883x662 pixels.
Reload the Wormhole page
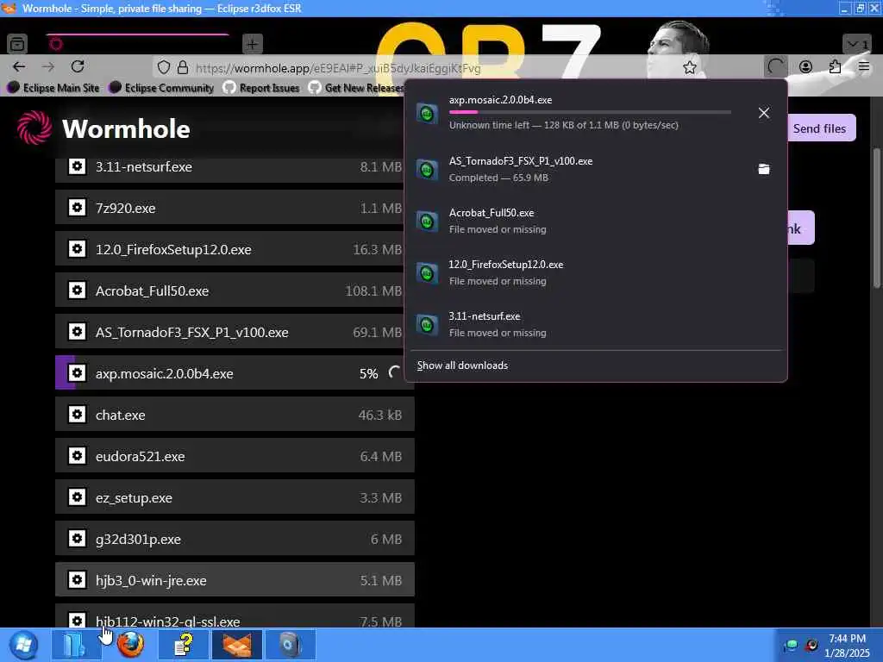pyautogui.click(x=78, y=66)
